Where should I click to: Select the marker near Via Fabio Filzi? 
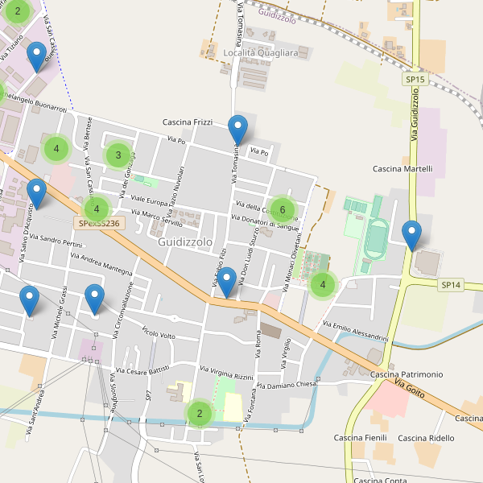[228, 281]
